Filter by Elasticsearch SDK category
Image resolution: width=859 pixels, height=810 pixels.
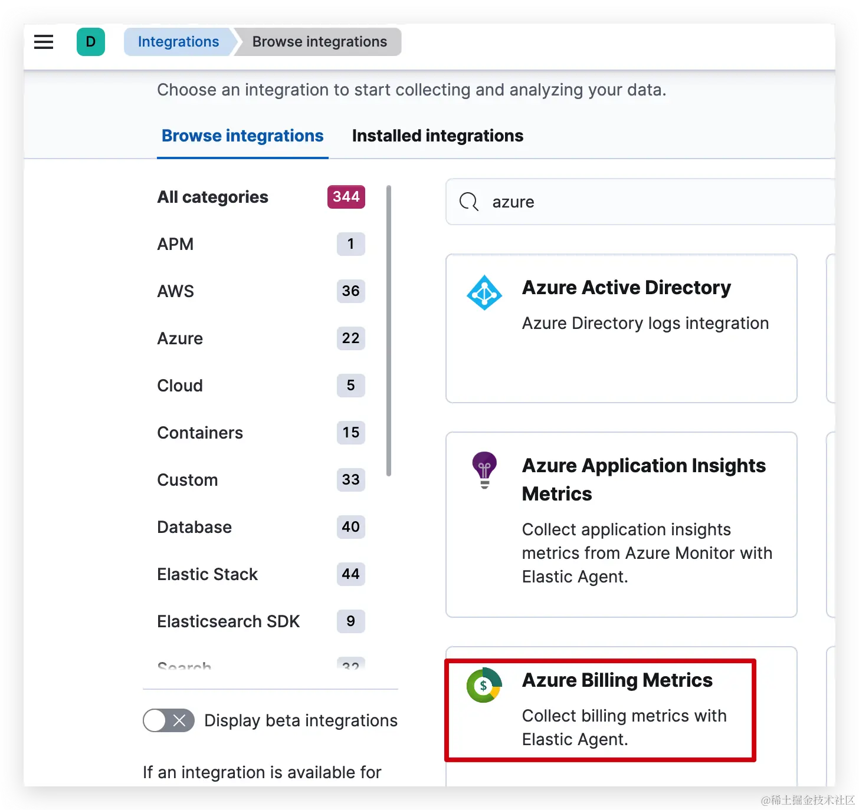[261, 621]
